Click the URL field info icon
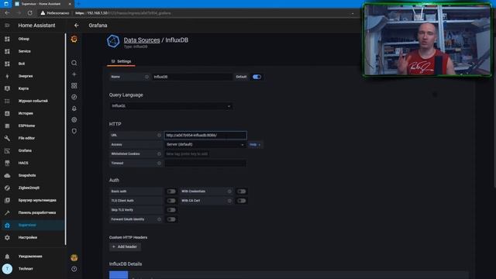The width and height of the screenshot is (496, 279). coord(159,136)
